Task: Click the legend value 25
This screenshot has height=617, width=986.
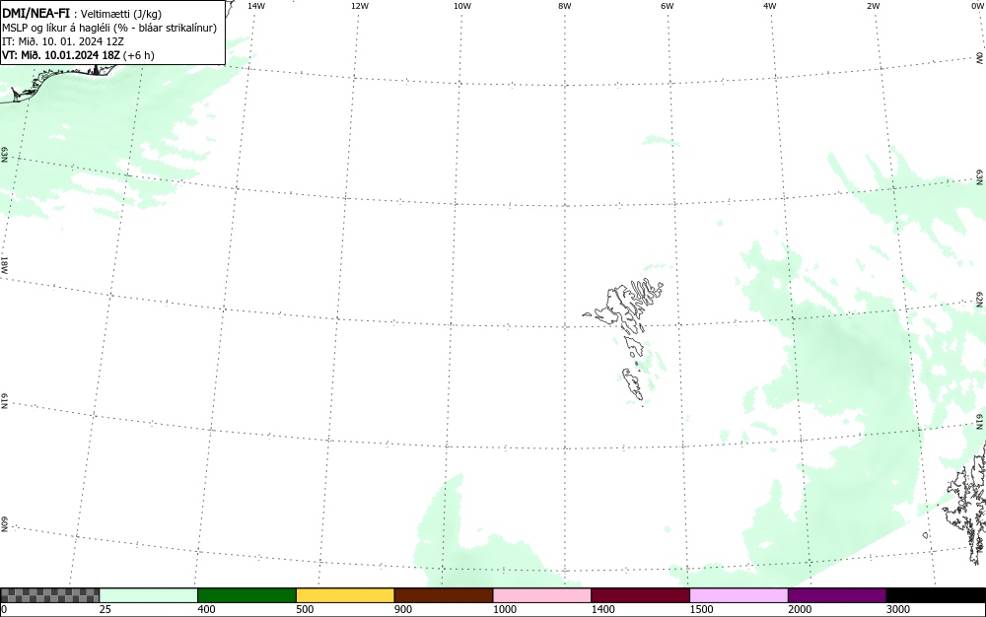Action: (x=106, y=609)
